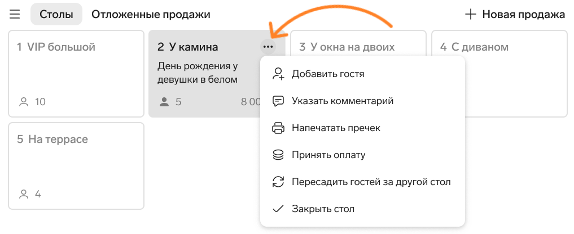Choose Указать комментарий from the menu
The width and height of the screenshot is (574, 234).
(x=343, y=101)
